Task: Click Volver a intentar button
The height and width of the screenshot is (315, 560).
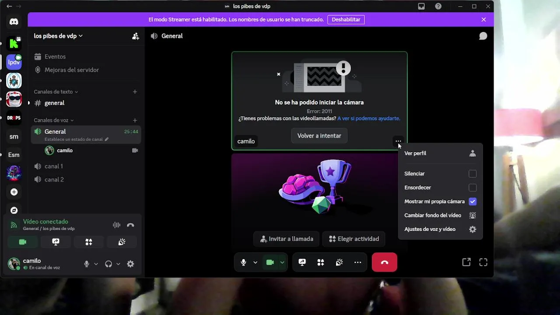Action: [x=319, y=136]
